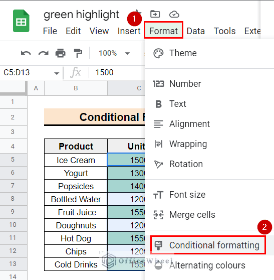Check the cloud save status icon
This screenshot has width=274, height=280.
174,14
